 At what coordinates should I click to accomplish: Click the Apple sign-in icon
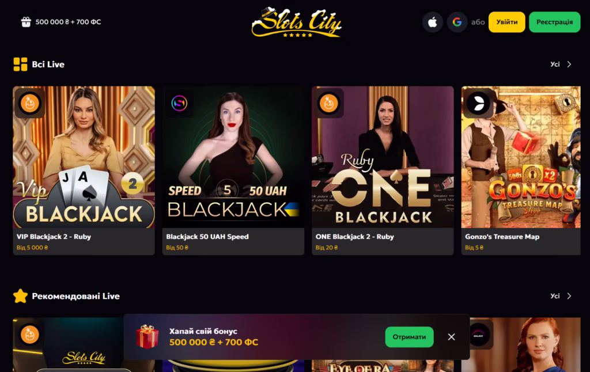(x=432, y=22)
